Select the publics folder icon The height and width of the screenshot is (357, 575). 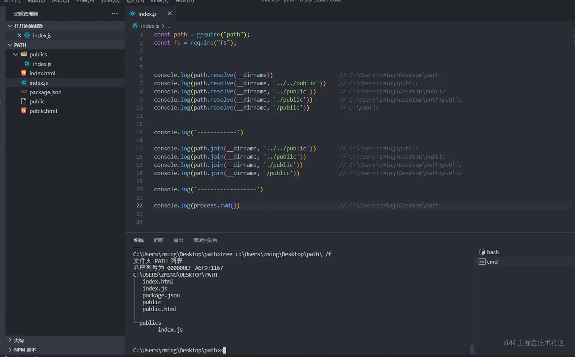click(24, 54)
